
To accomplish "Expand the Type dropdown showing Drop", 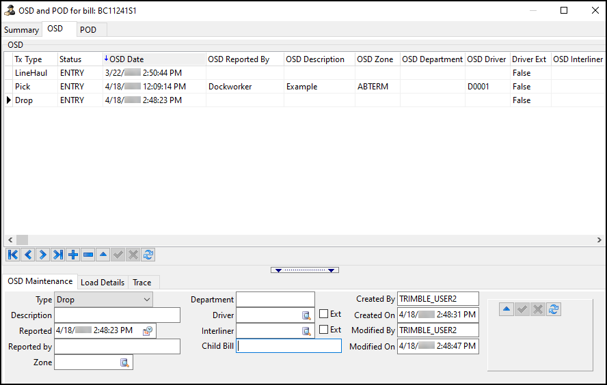I will (147, 300).
